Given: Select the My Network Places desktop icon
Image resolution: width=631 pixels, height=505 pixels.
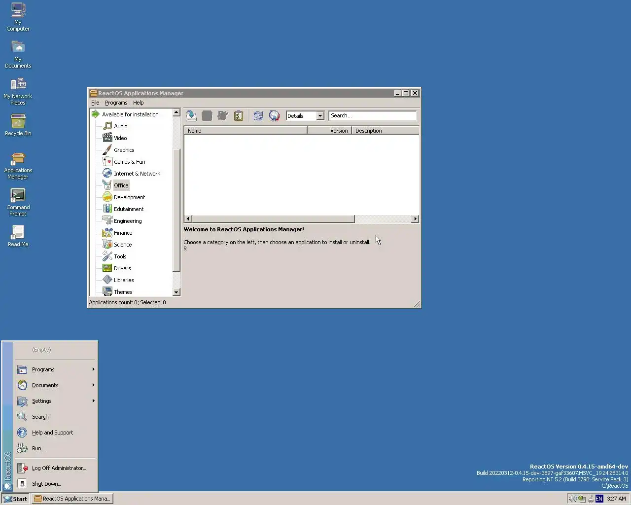Looking at the screenshot, I should click(x=18, y=91).
